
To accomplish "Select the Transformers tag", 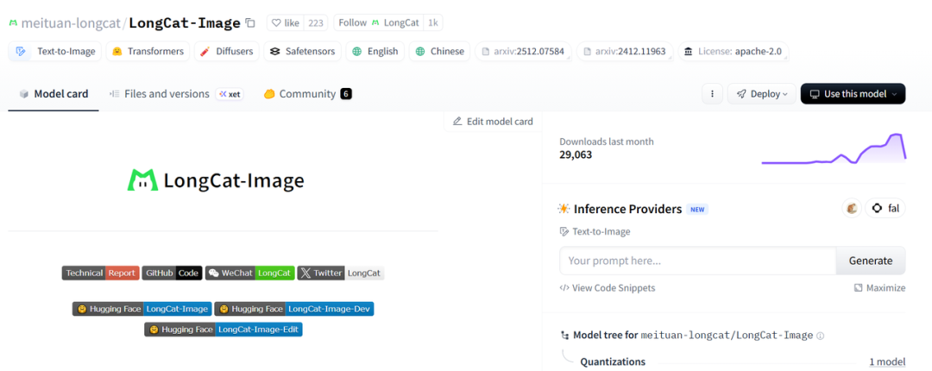I will tap(148, 51).
